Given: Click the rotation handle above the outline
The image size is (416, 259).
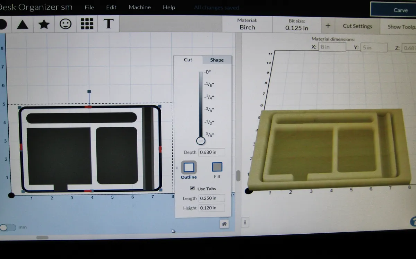Looking at the screenshot, I should tap(89, 92).
